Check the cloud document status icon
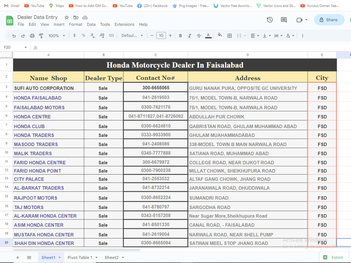The image size is (351, 263). click(x=85, y=18)
